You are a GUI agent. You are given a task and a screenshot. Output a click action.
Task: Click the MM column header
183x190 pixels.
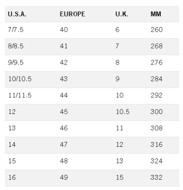[x=156, y=14]
